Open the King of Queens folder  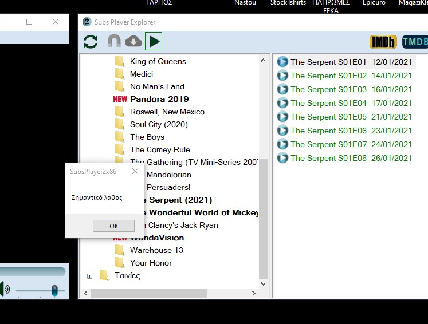[158, 61]
